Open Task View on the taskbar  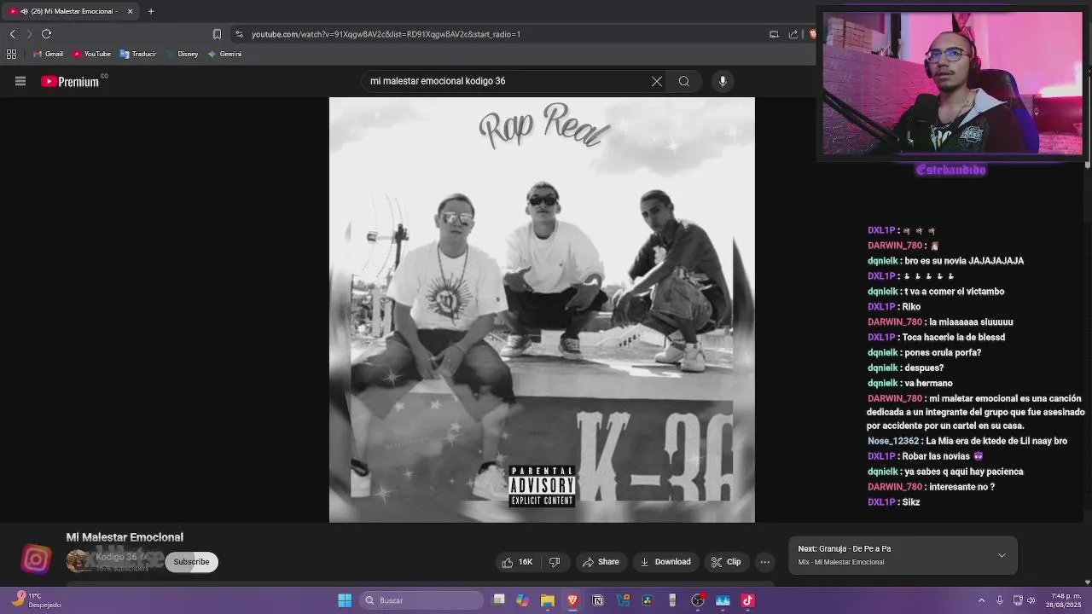coord(499,600)
